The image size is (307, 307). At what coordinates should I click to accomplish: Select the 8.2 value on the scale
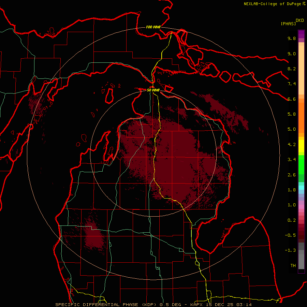(x=292, y=69)
